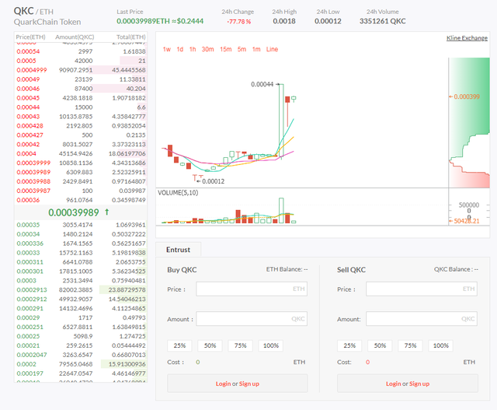This screenshot has height=410, width=497.
Task: Select sell order priced 0.00054
Action: 81,51
